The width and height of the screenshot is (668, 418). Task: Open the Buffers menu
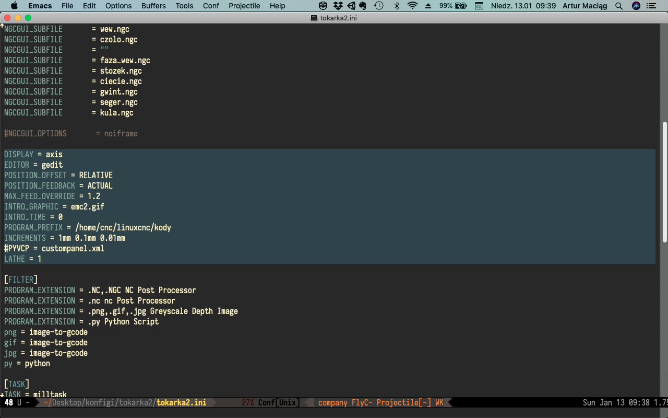click(x=153, y=6)
